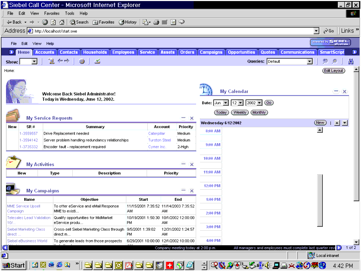Click the IE Discuss speech bubble icon
This screenshot has height=271, width=361.
click(x=182, y=22)
